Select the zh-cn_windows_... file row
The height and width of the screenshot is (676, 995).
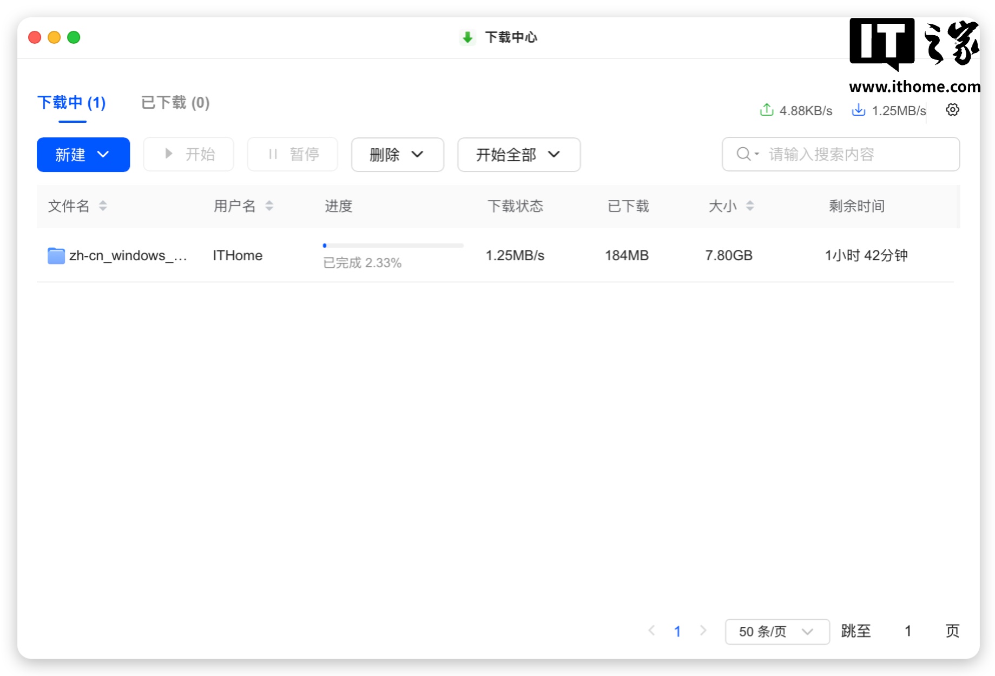[495, 255]
